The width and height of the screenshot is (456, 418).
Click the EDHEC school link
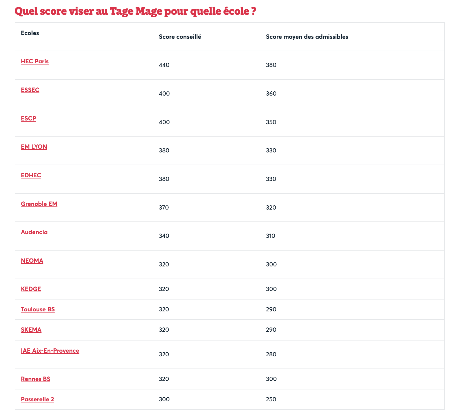tap(31, 175)
